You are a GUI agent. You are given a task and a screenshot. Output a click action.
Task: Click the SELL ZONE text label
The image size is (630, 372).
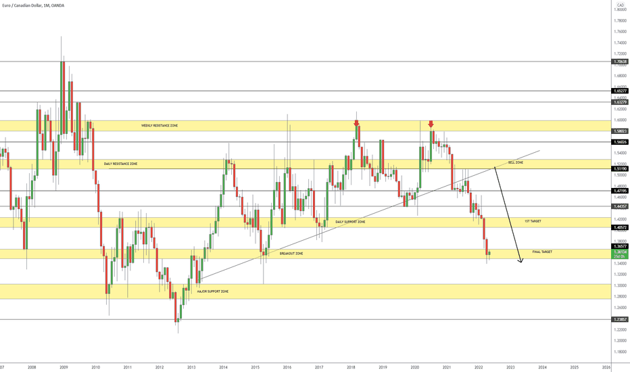516,162
